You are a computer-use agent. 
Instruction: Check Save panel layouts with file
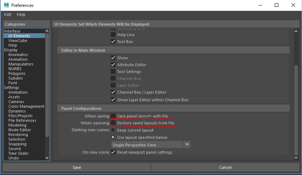click(x=113, y=116)
